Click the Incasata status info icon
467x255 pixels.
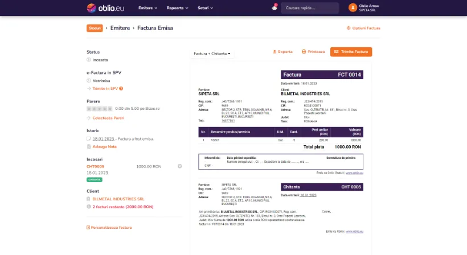tap(89, 60)
